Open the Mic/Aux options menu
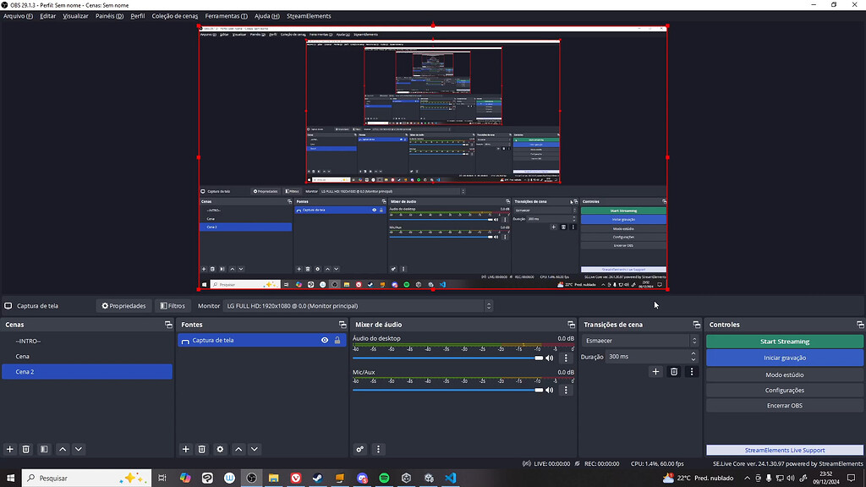This screenshot has width=866, height=487. click(x=565, y=390)
